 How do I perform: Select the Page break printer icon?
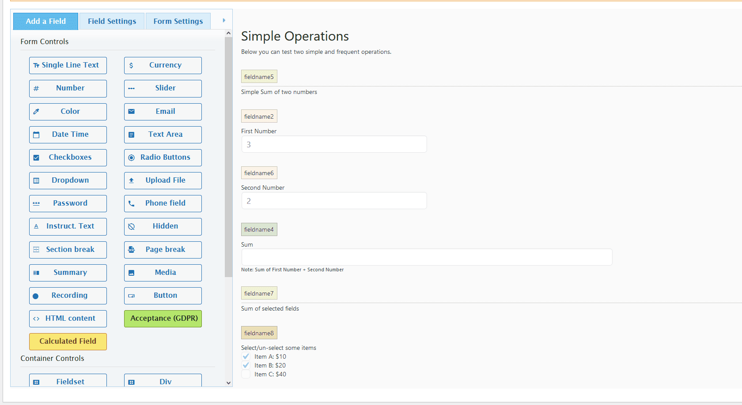tap(131, 250)
